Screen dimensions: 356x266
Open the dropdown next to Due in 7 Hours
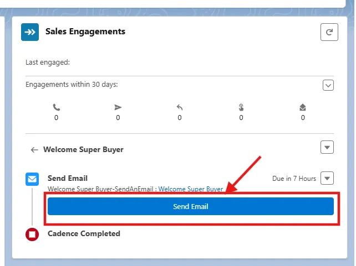[328, 178]
